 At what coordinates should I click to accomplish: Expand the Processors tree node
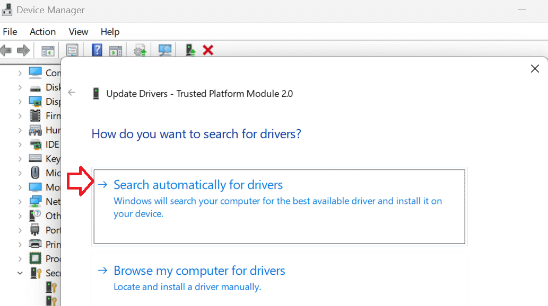click(20, 259)
